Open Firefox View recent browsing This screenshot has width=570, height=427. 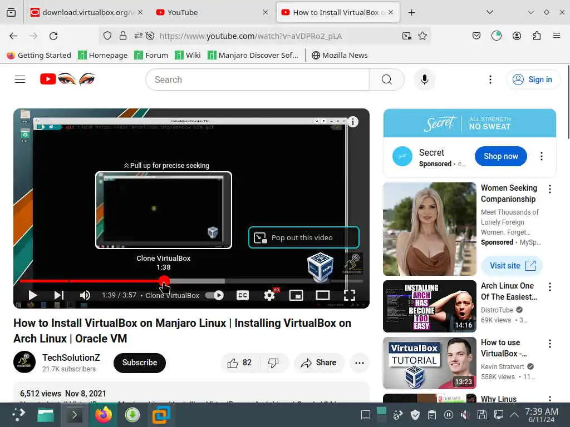pyautogui.click(x=11, y=13)
